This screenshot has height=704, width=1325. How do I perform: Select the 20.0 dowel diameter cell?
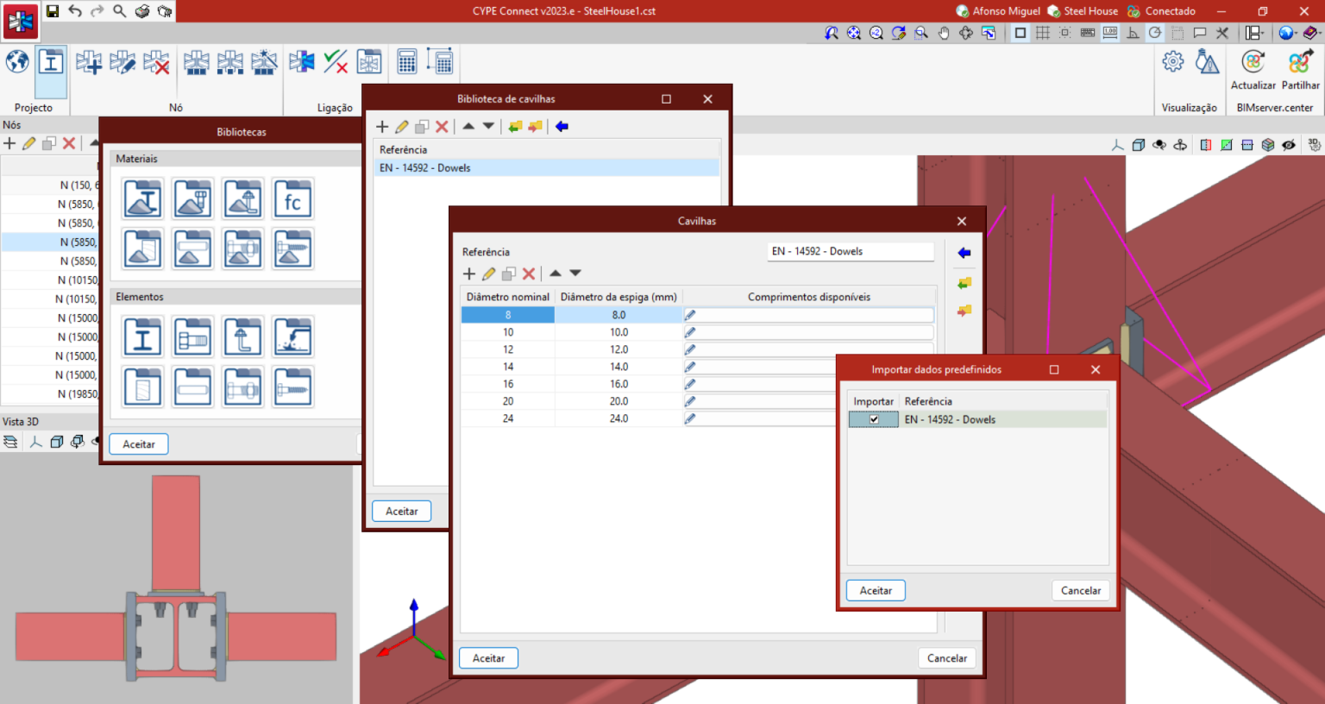pyautogui.click(x=619, y=401)
